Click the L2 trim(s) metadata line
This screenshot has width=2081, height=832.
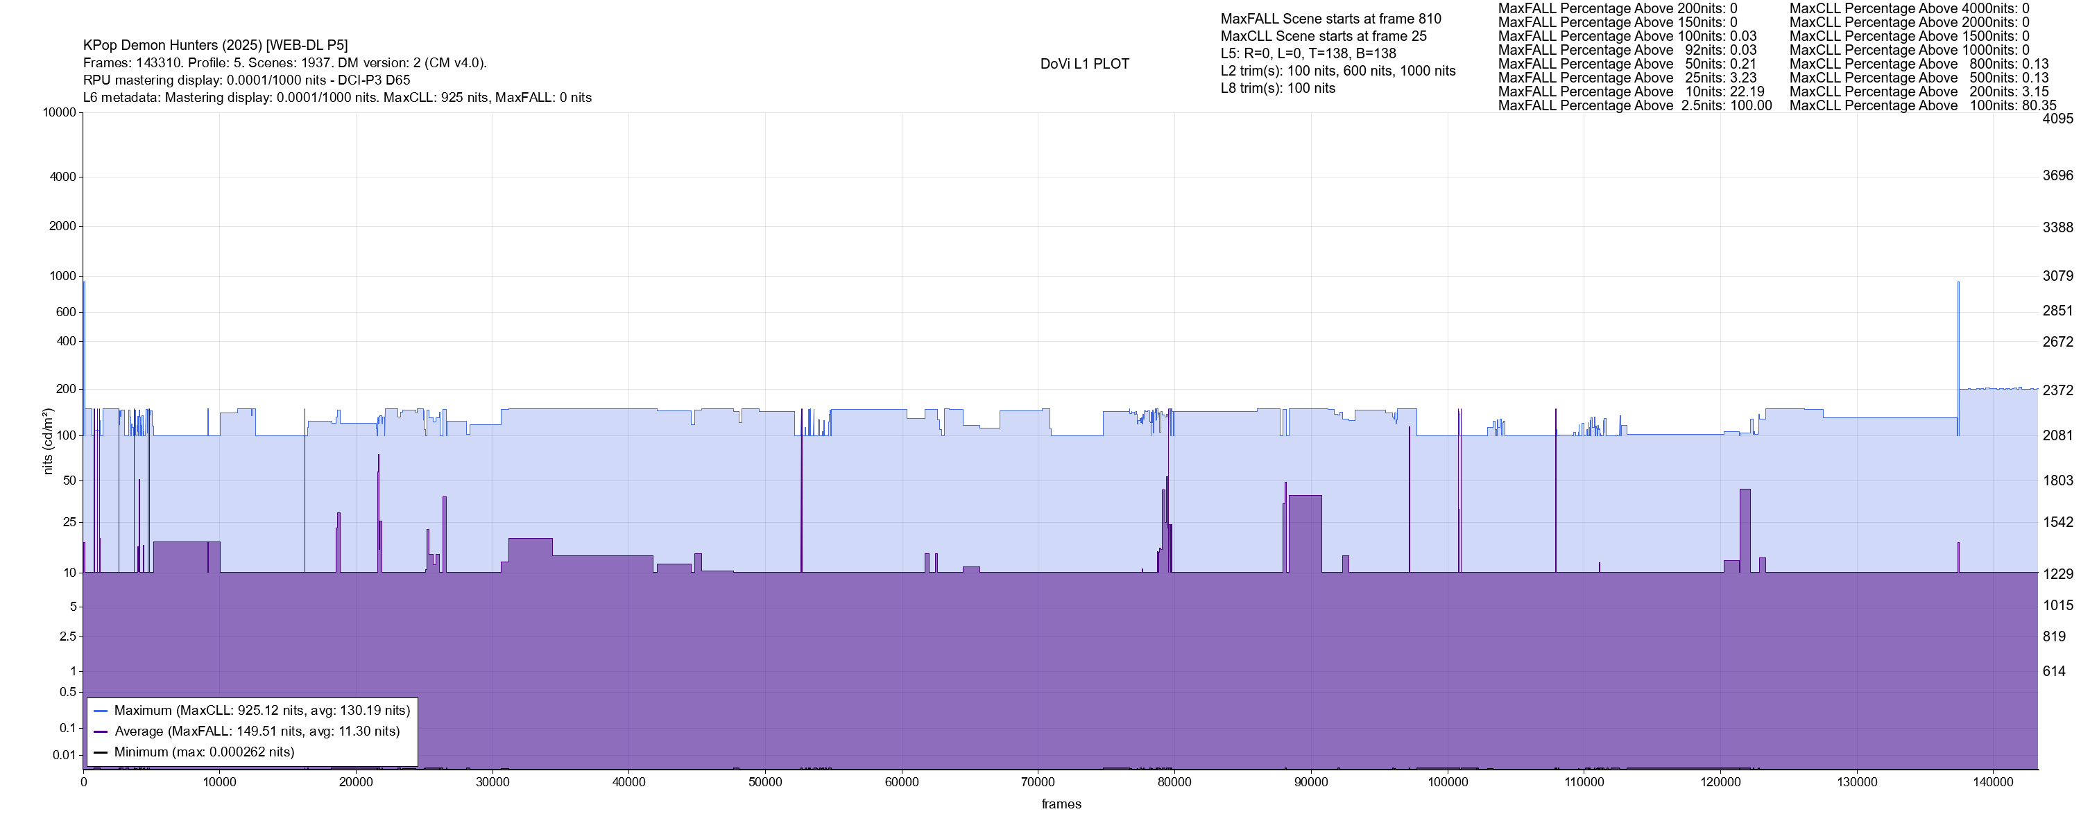1338,71
